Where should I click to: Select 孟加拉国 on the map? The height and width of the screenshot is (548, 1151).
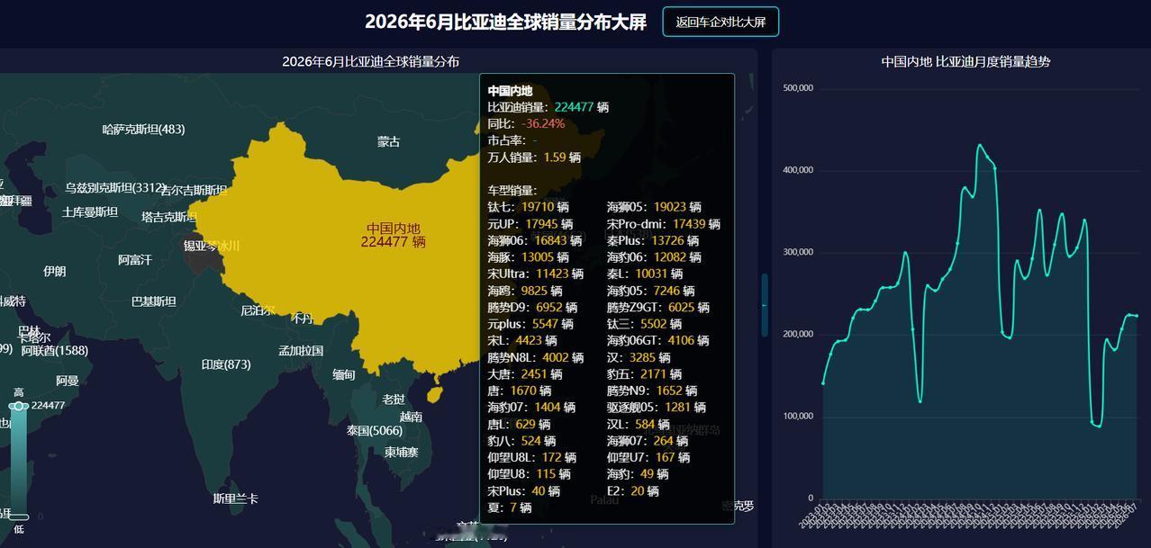pos(301,351)
